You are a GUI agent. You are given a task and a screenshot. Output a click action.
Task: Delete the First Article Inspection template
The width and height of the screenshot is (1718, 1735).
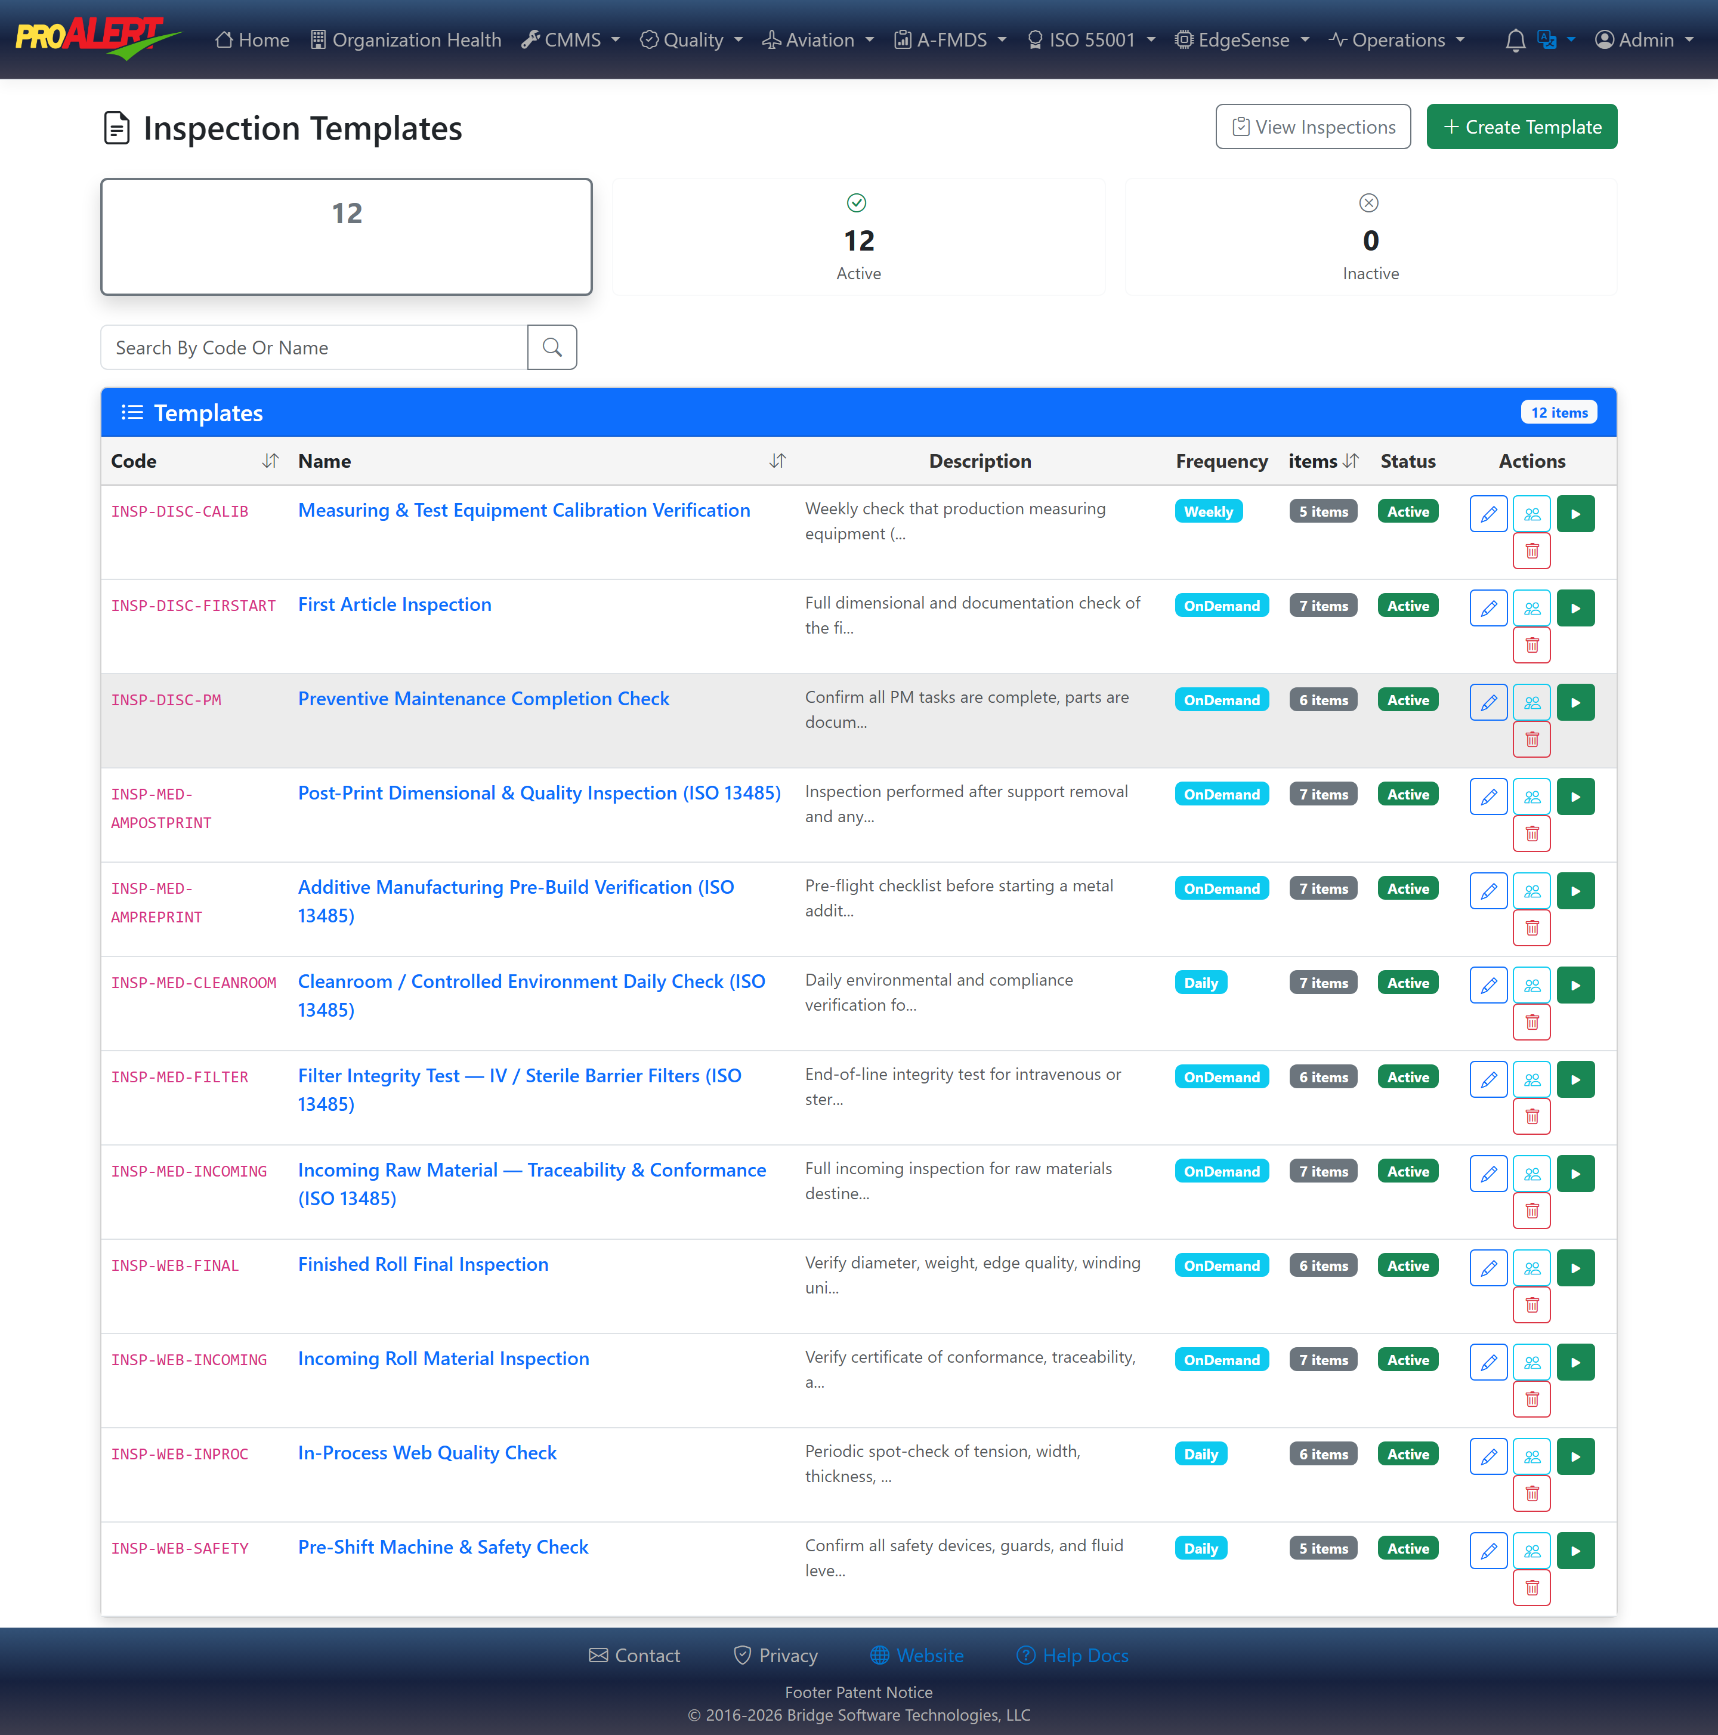(x=1531, y=645)
